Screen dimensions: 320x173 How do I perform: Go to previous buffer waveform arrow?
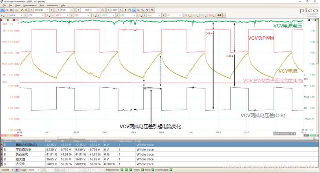[79, 10]
